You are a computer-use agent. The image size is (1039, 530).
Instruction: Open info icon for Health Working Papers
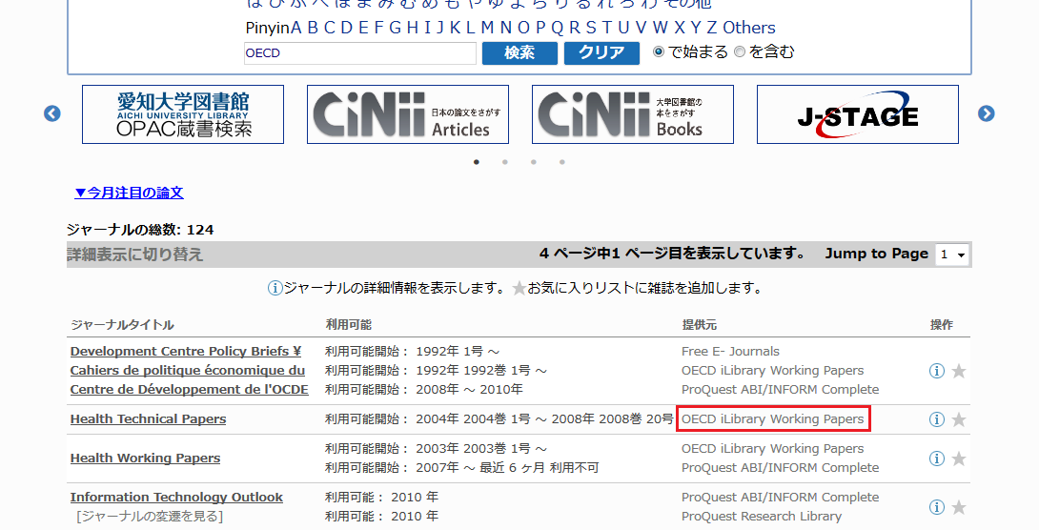936,459
